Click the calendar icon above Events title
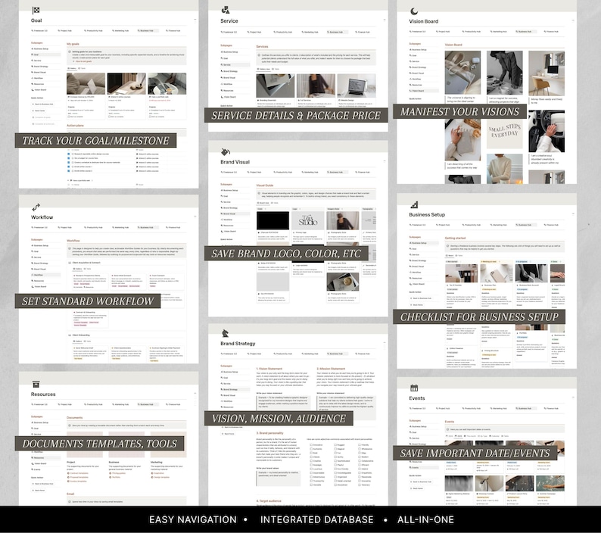This screenshot has width=601, height=533. pyautogui.click(x=414, y=388)
